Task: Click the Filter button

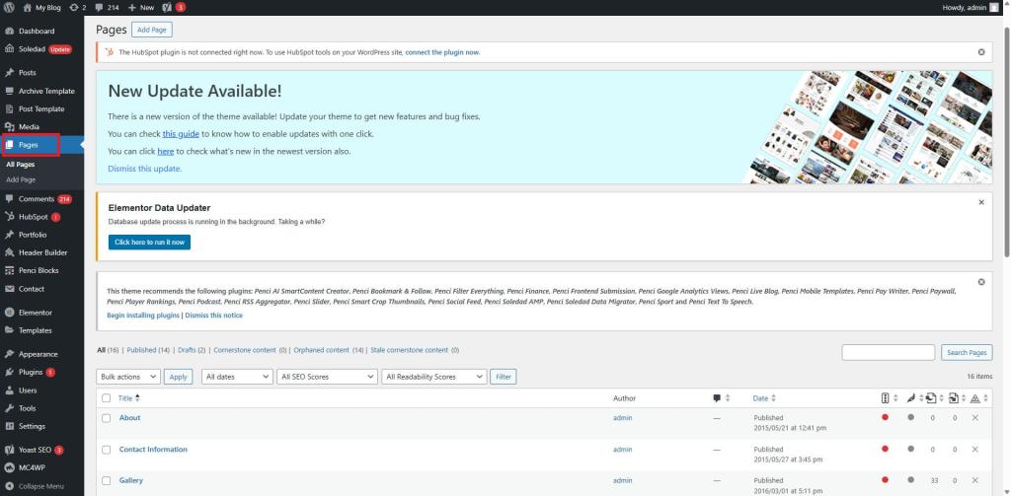Action: click(x=503, y=377)
